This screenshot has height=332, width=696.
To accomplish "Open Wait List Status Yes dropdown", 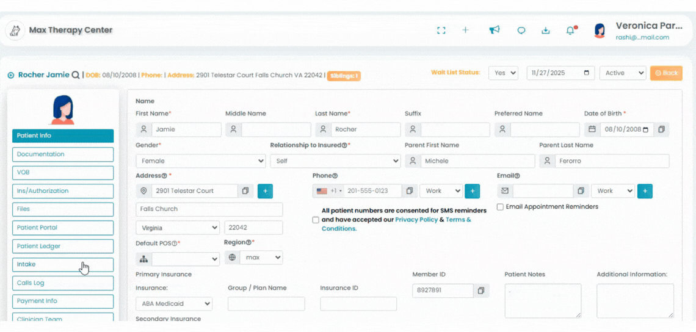I will coord(503,73).
